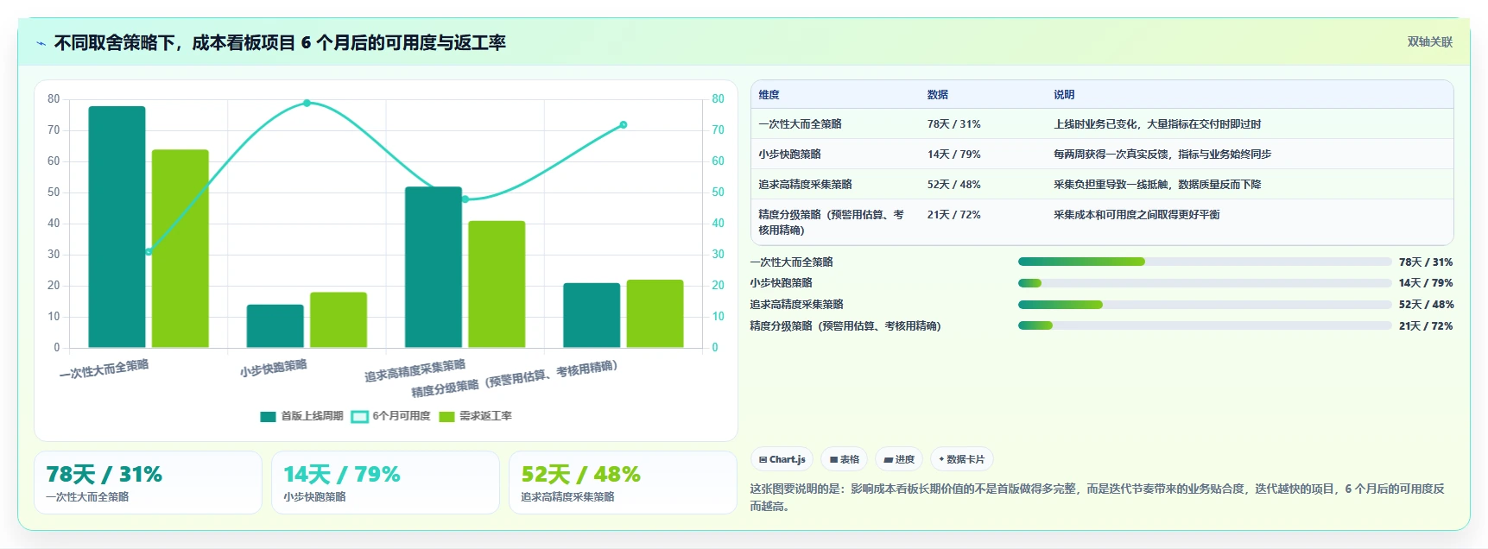Click the 表格 tag chip
This screenshot has height=549, width=1488.
pyautogui.click(x=845, y=459)
